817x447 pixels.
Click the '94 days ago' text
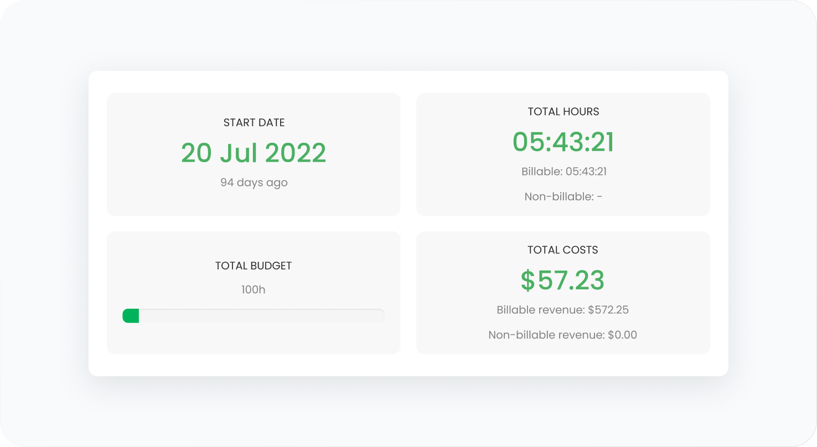254,183
